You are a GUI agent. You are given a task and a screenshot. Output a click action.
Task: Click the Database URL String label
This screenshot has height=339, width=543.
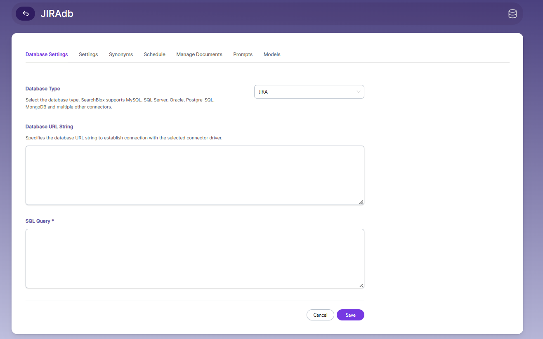tap(49, 127)
